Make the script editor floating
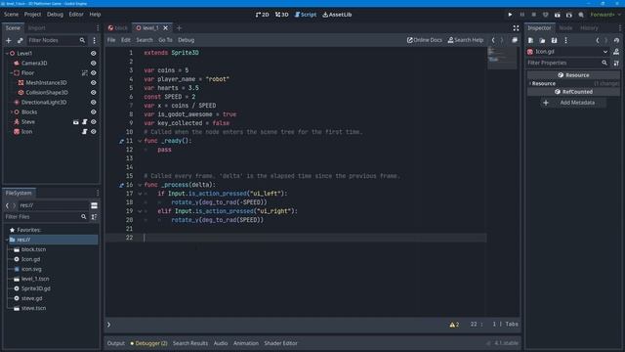Viewport: 625px width, 352px height. point(515,40)
